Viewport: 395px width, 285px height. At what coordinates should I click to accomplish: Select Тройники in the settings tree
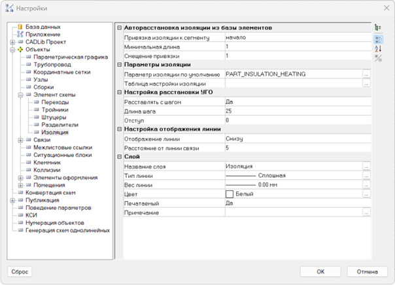(x=55, y=110)
